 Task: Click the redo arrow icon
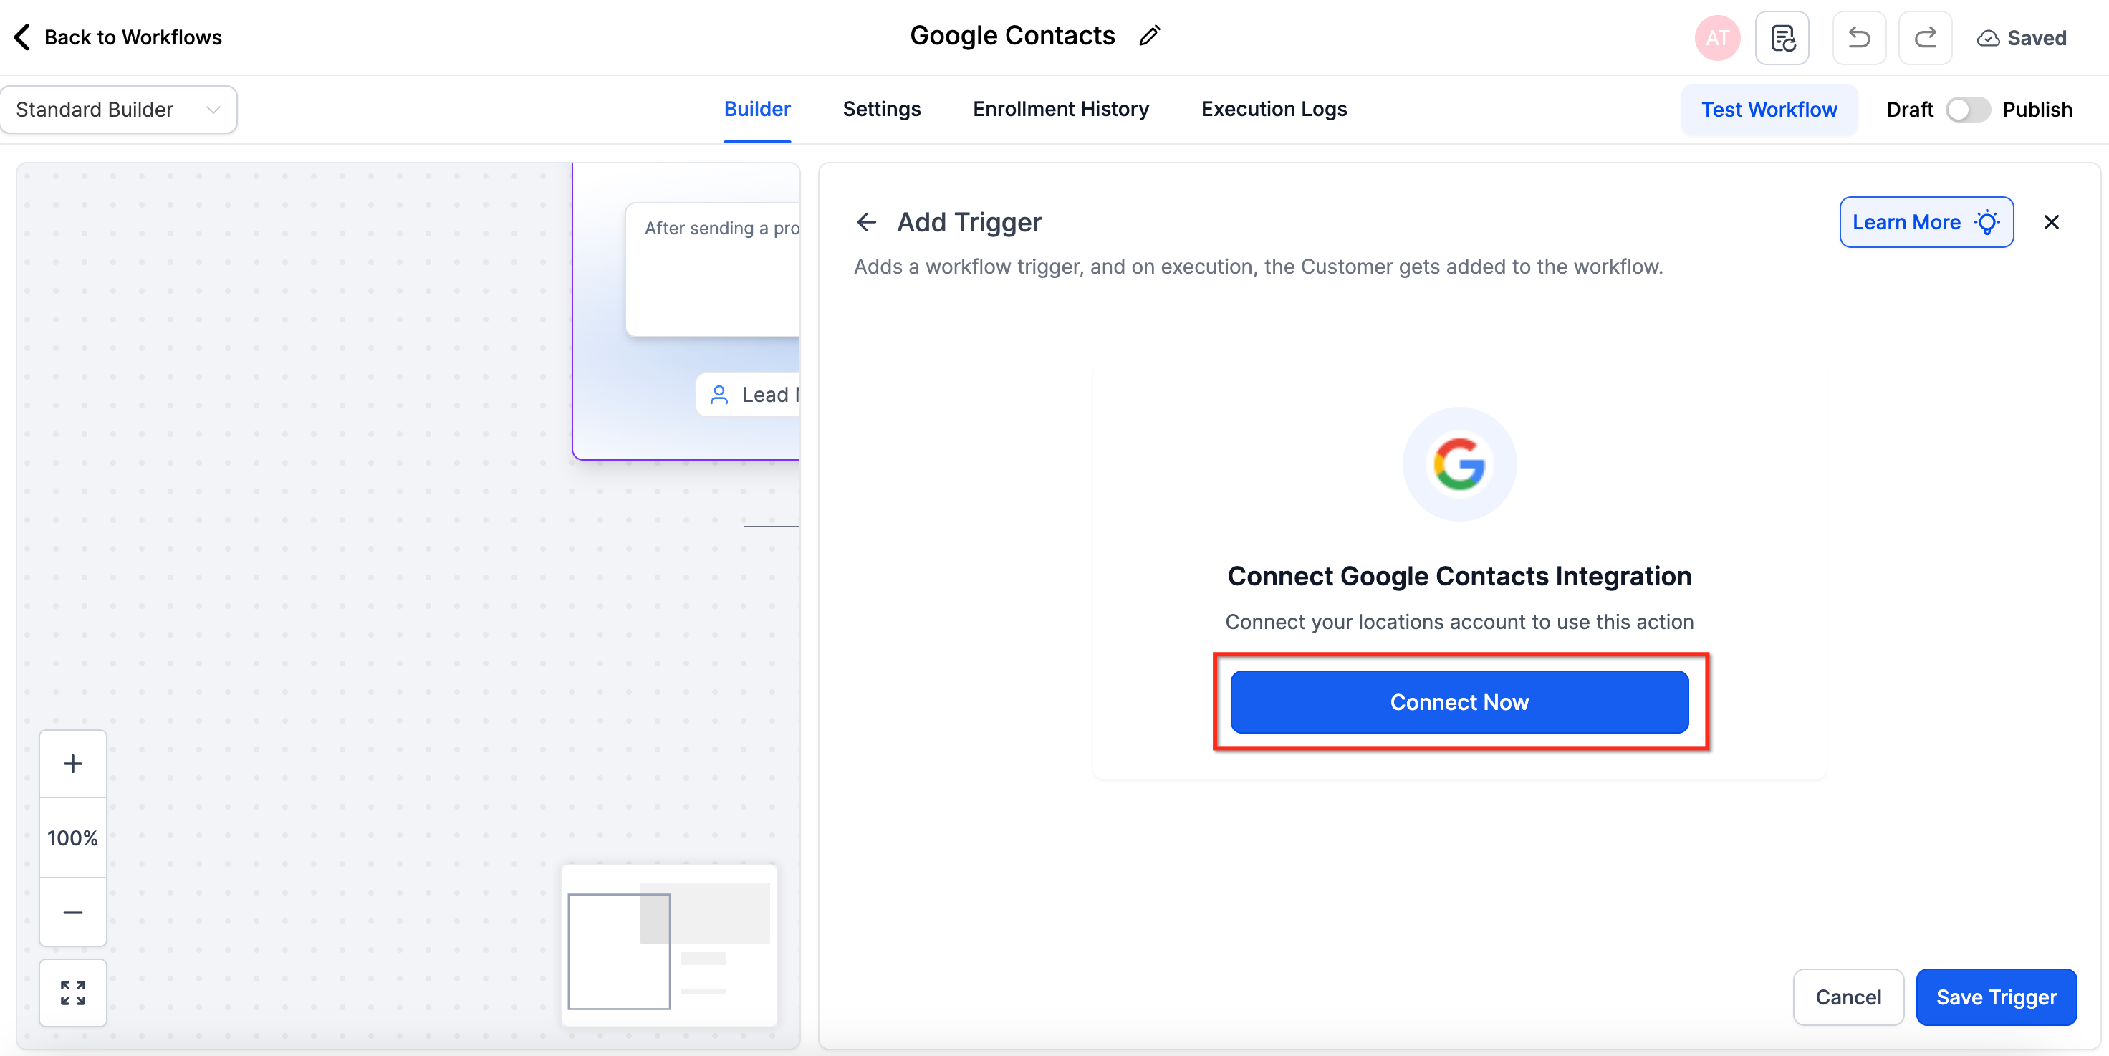click(1925, 38)
